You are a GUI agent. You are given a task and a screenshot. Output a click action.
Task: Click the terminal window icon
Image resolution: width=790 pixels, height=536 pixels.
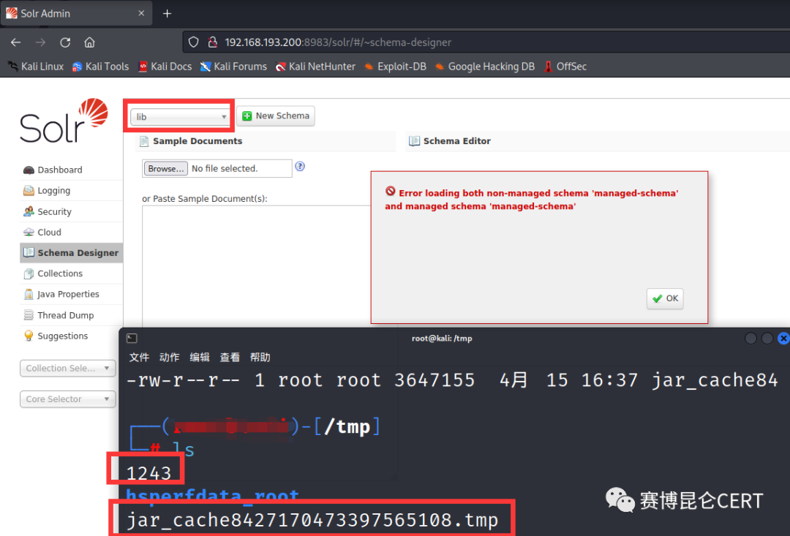click(132, 338)
